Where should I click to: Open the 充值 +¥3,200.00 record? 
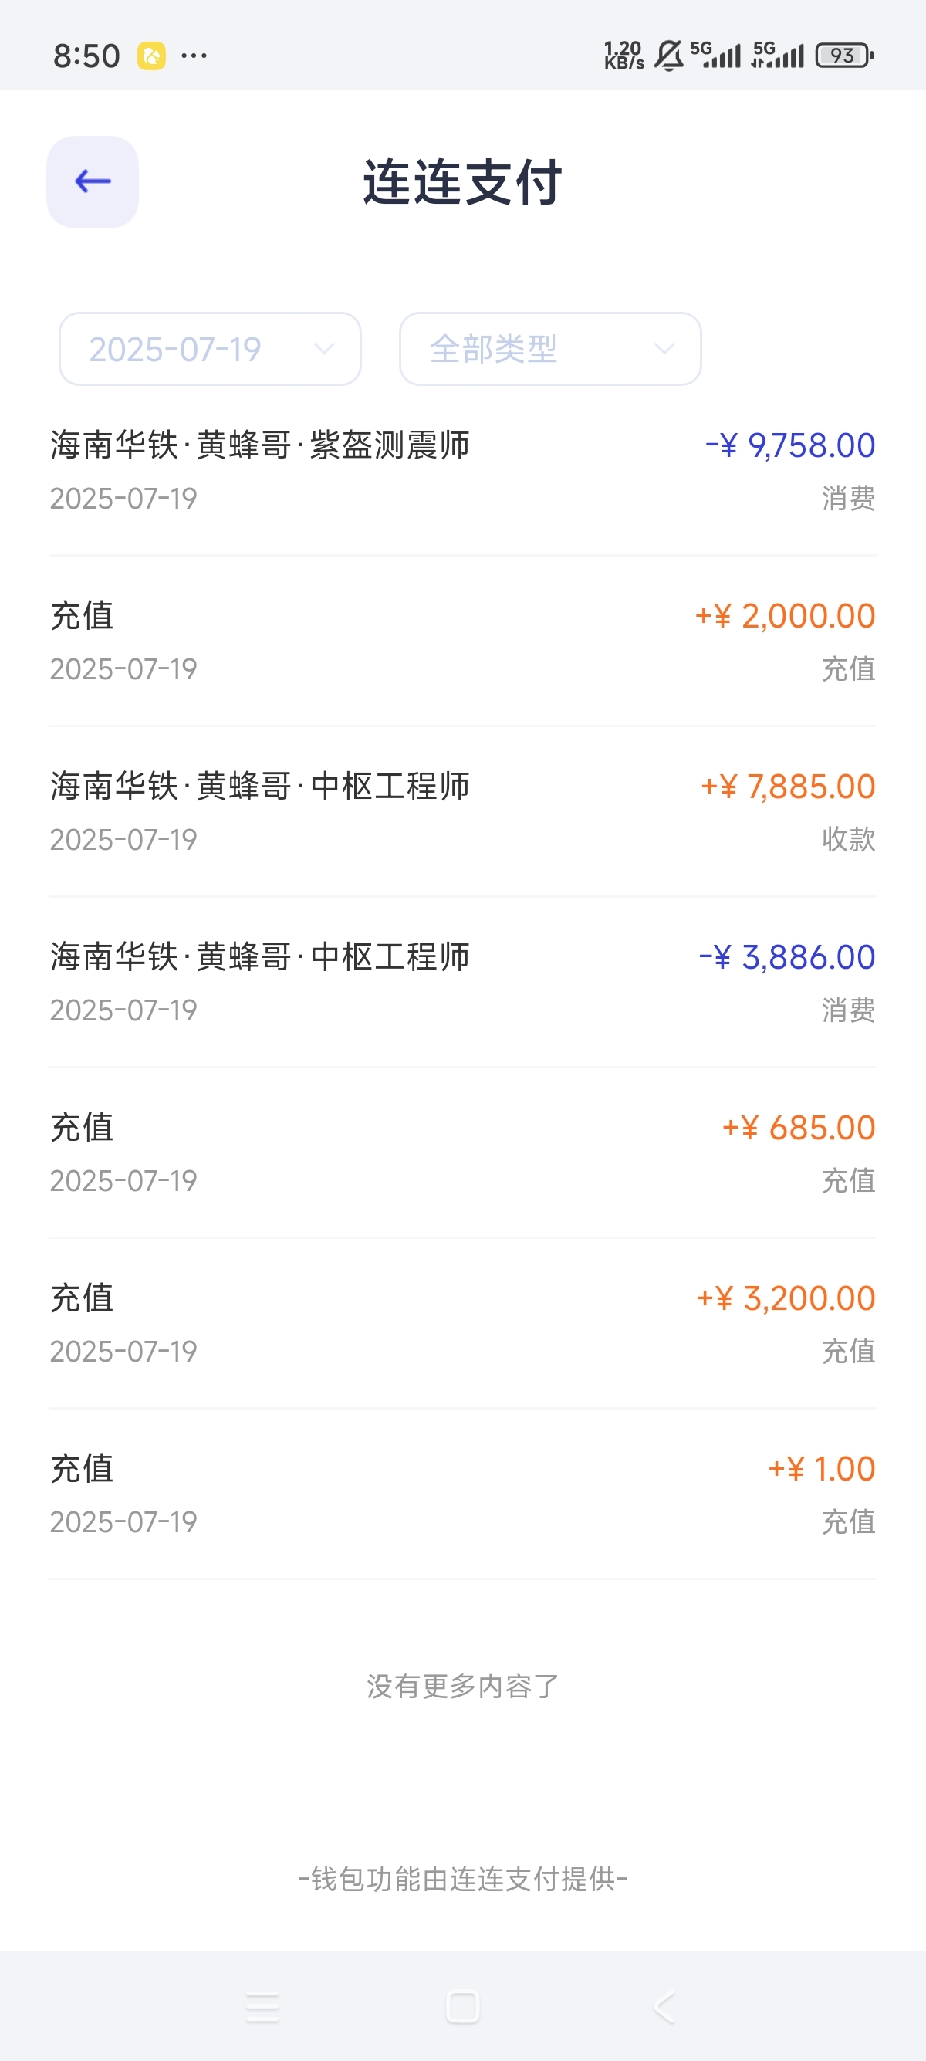point(462,1322)
